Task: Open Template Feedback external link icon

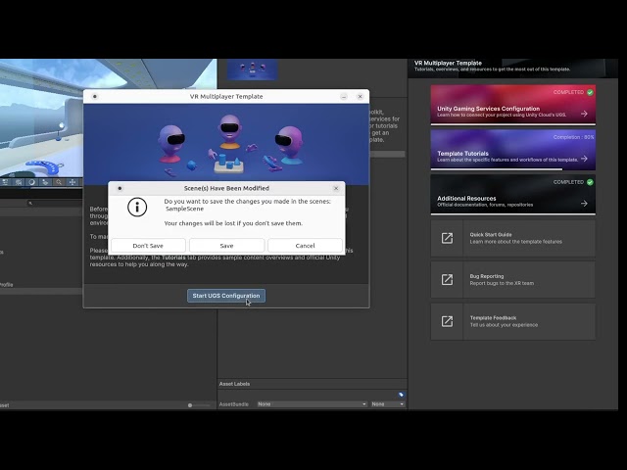Action: point(447,321)
